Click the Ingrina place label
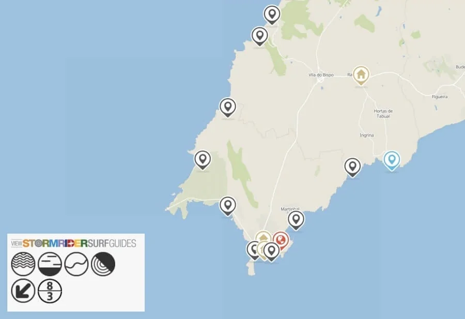Image resolution: width=465 pixels, height=319 pixels. click(366, 135)
